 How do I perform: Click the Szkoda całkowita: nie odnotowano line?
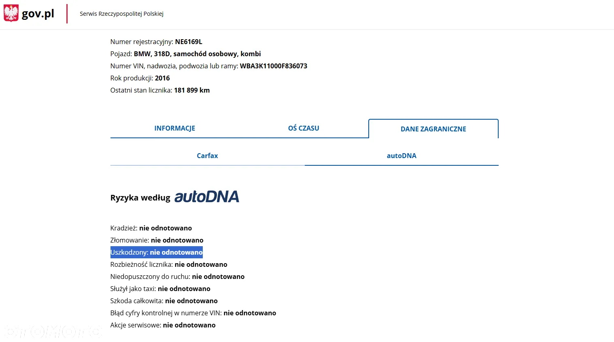click(164, 301)
